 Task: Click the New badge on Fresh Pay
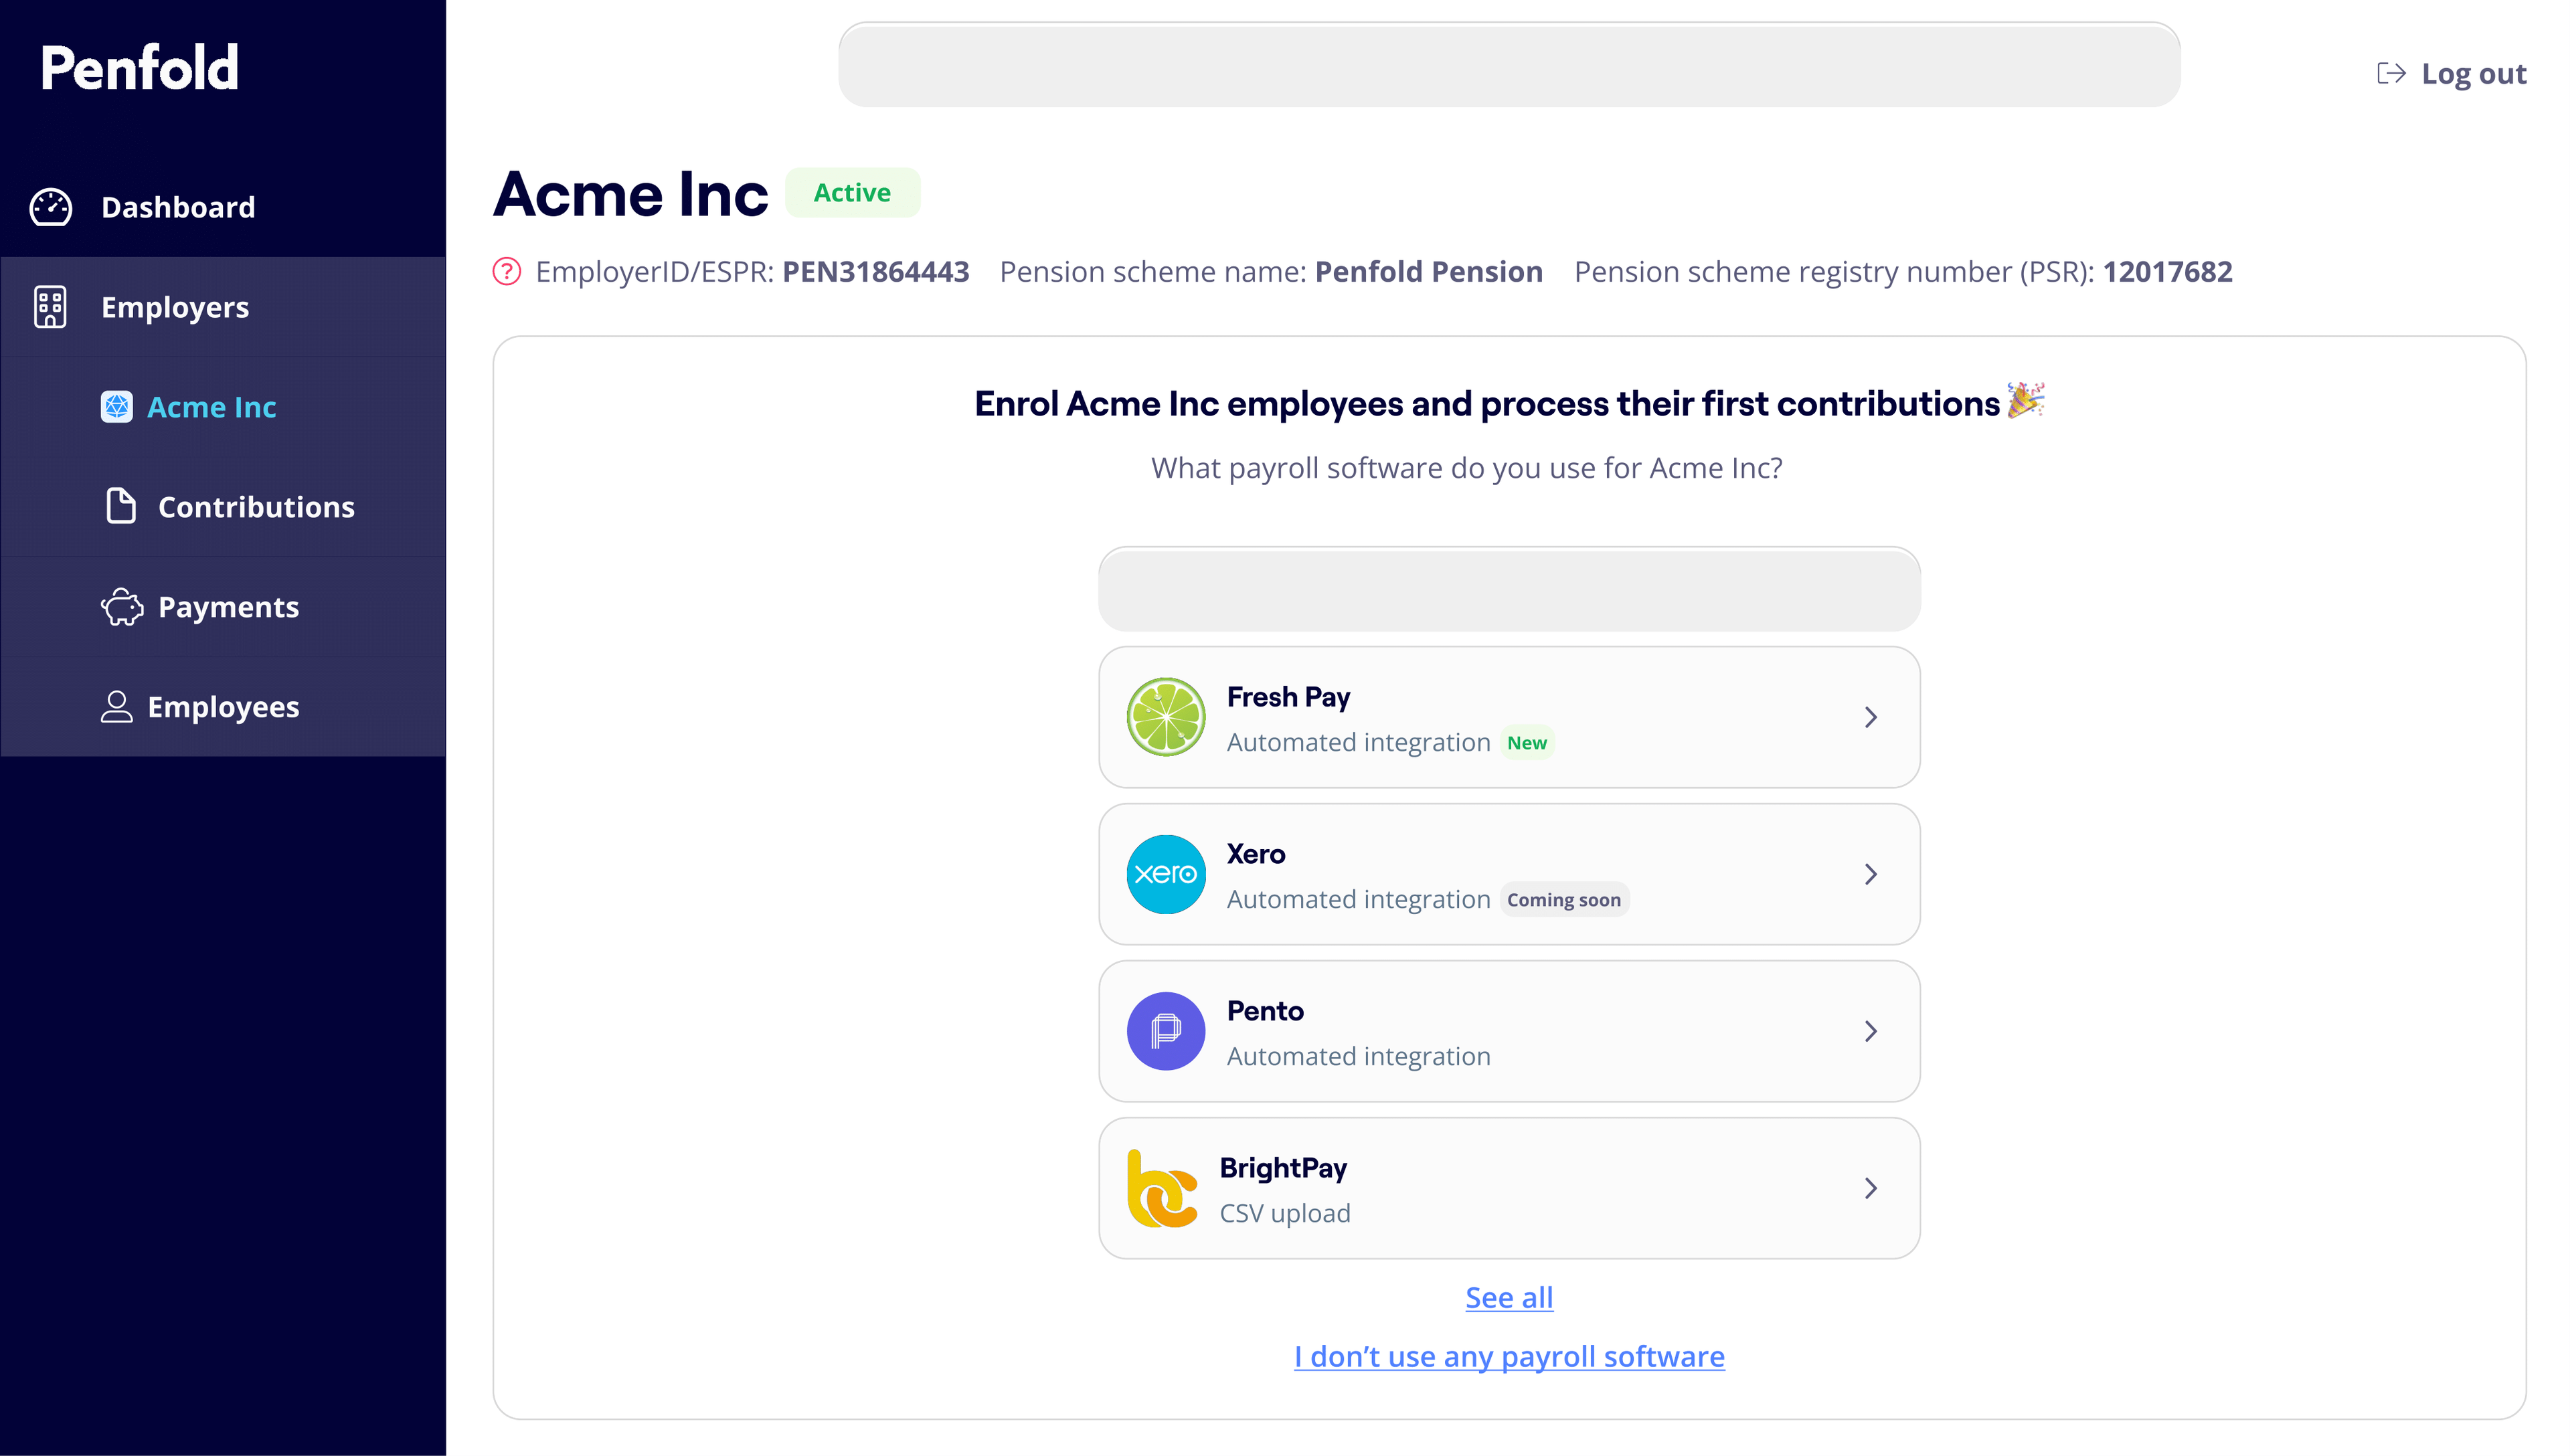(1527, 743)
